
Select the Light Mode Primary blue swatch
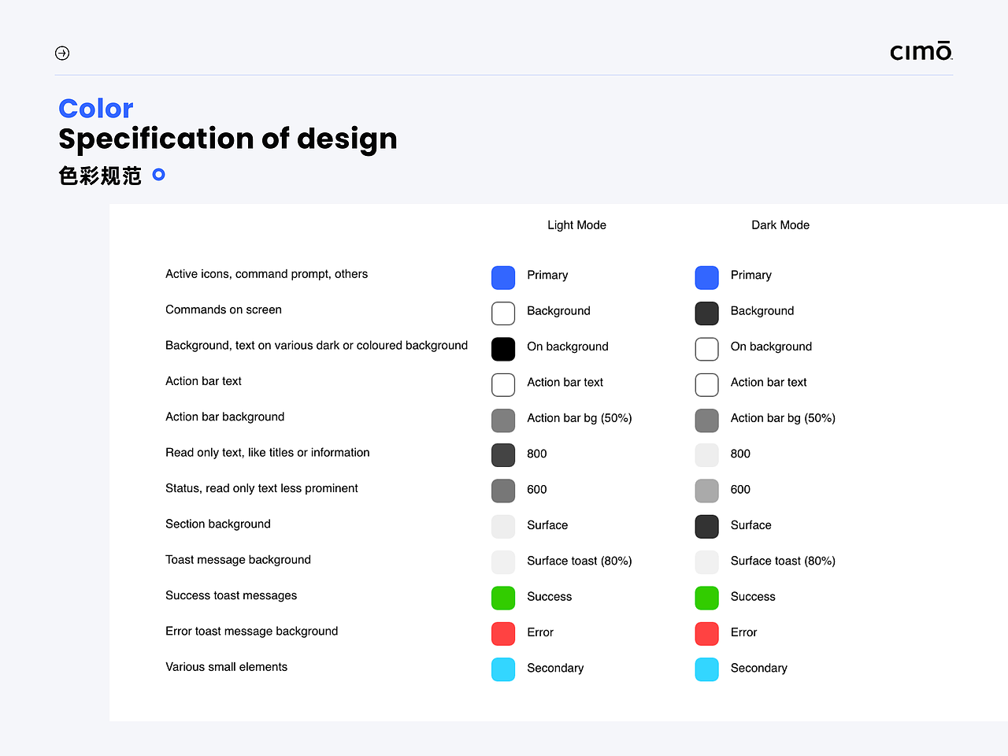(x=503, y=277)
